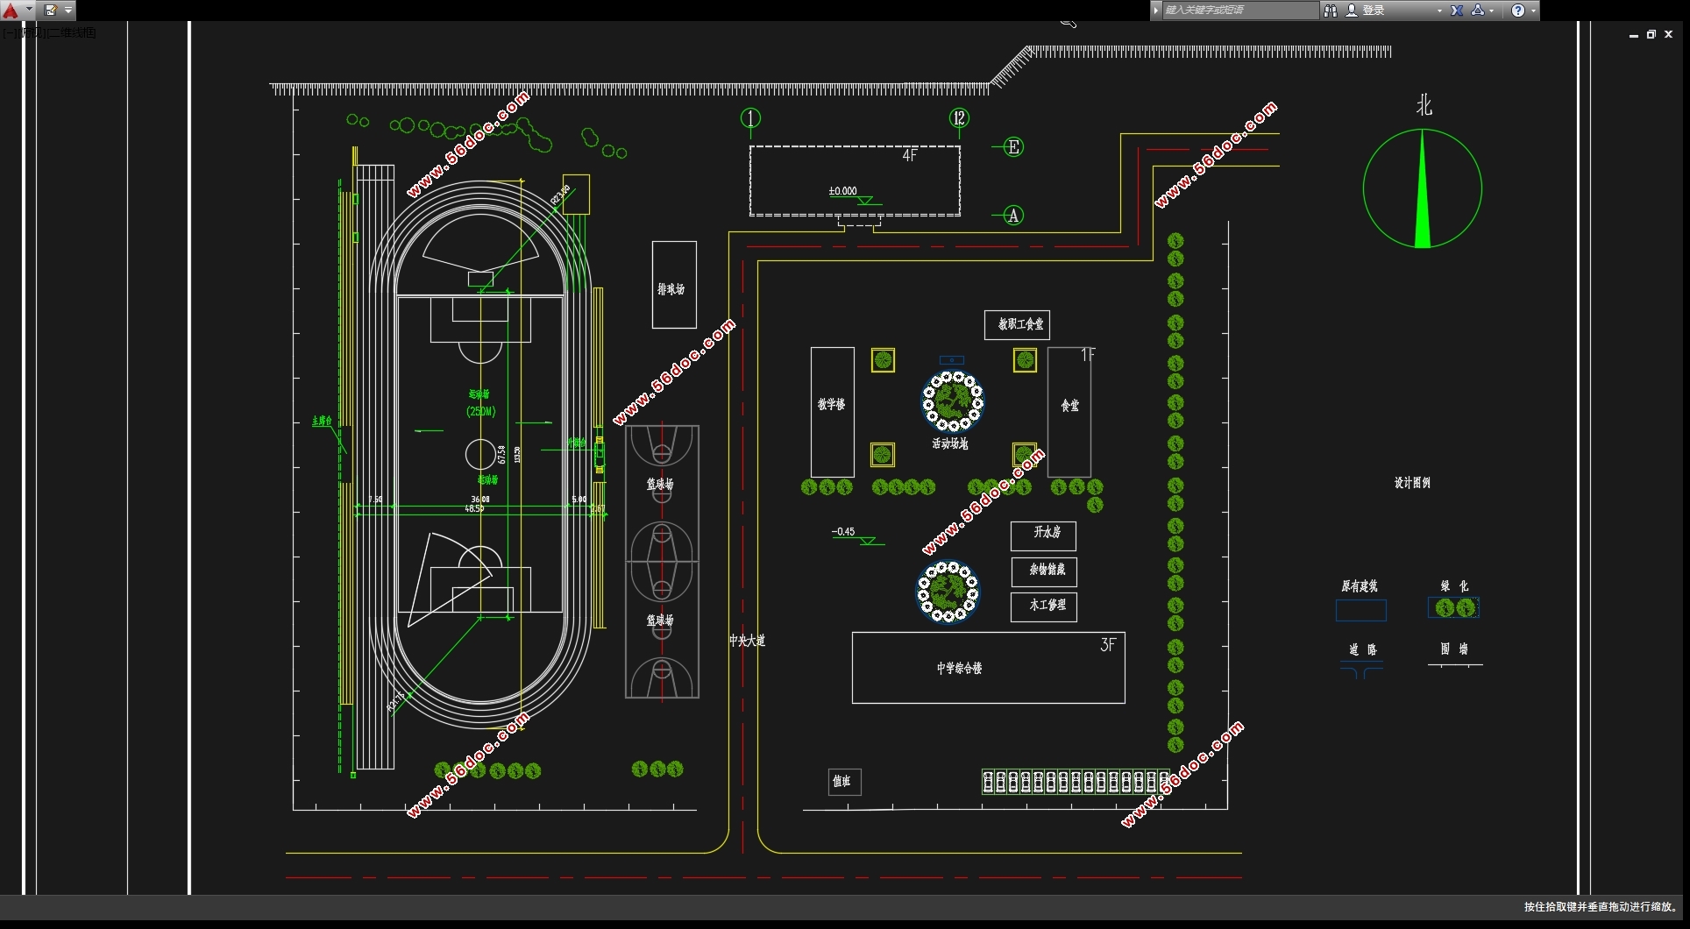This screenshot has height=929, width=1690.
Task: Select the 设计图例 legend title
Action: click(x=1412, y=483)
